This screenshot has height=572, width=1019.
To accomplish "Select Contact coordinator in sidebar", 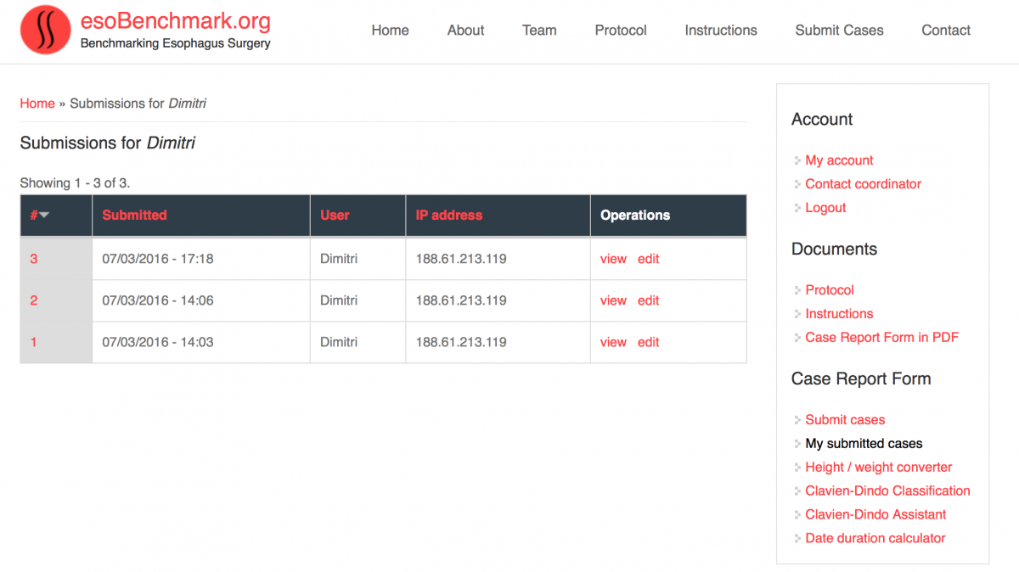I will 863,184.
